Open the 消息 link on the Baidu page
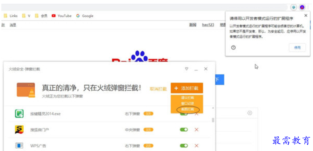The image size is (313, 151). (13, 25)
